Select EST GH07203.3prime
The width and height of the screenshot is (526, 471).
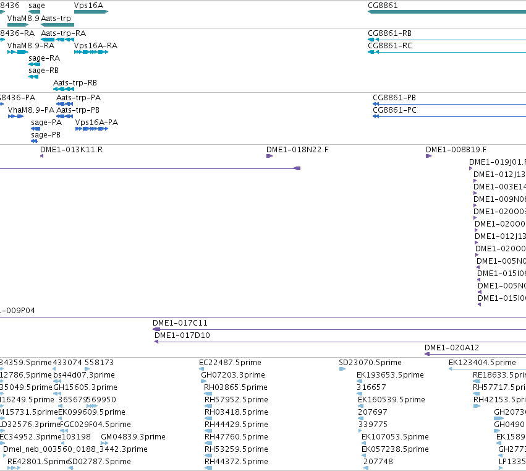pyautogui.click(x=203, y=382)
